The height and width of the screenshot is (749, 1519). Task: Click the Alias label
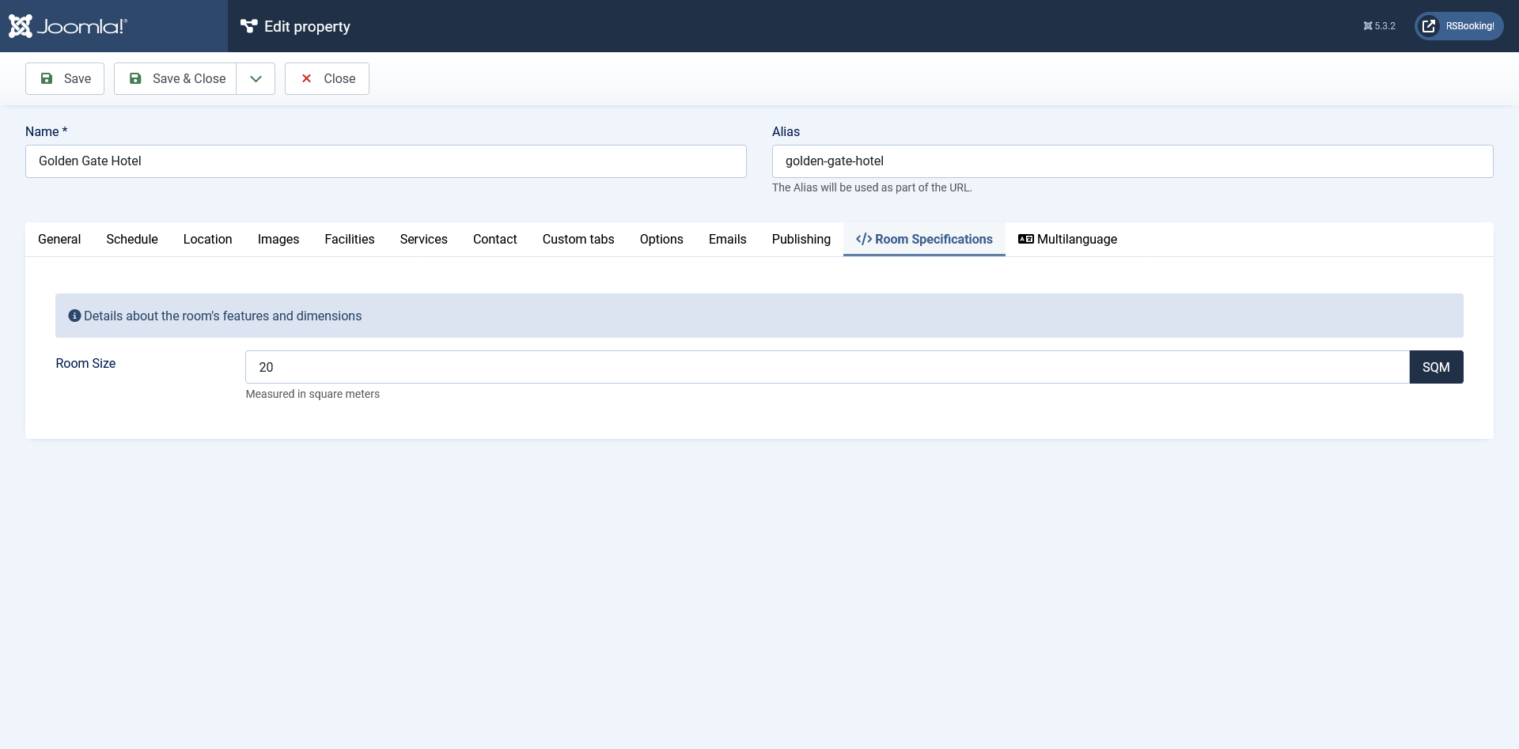click(x=786, y=131)
